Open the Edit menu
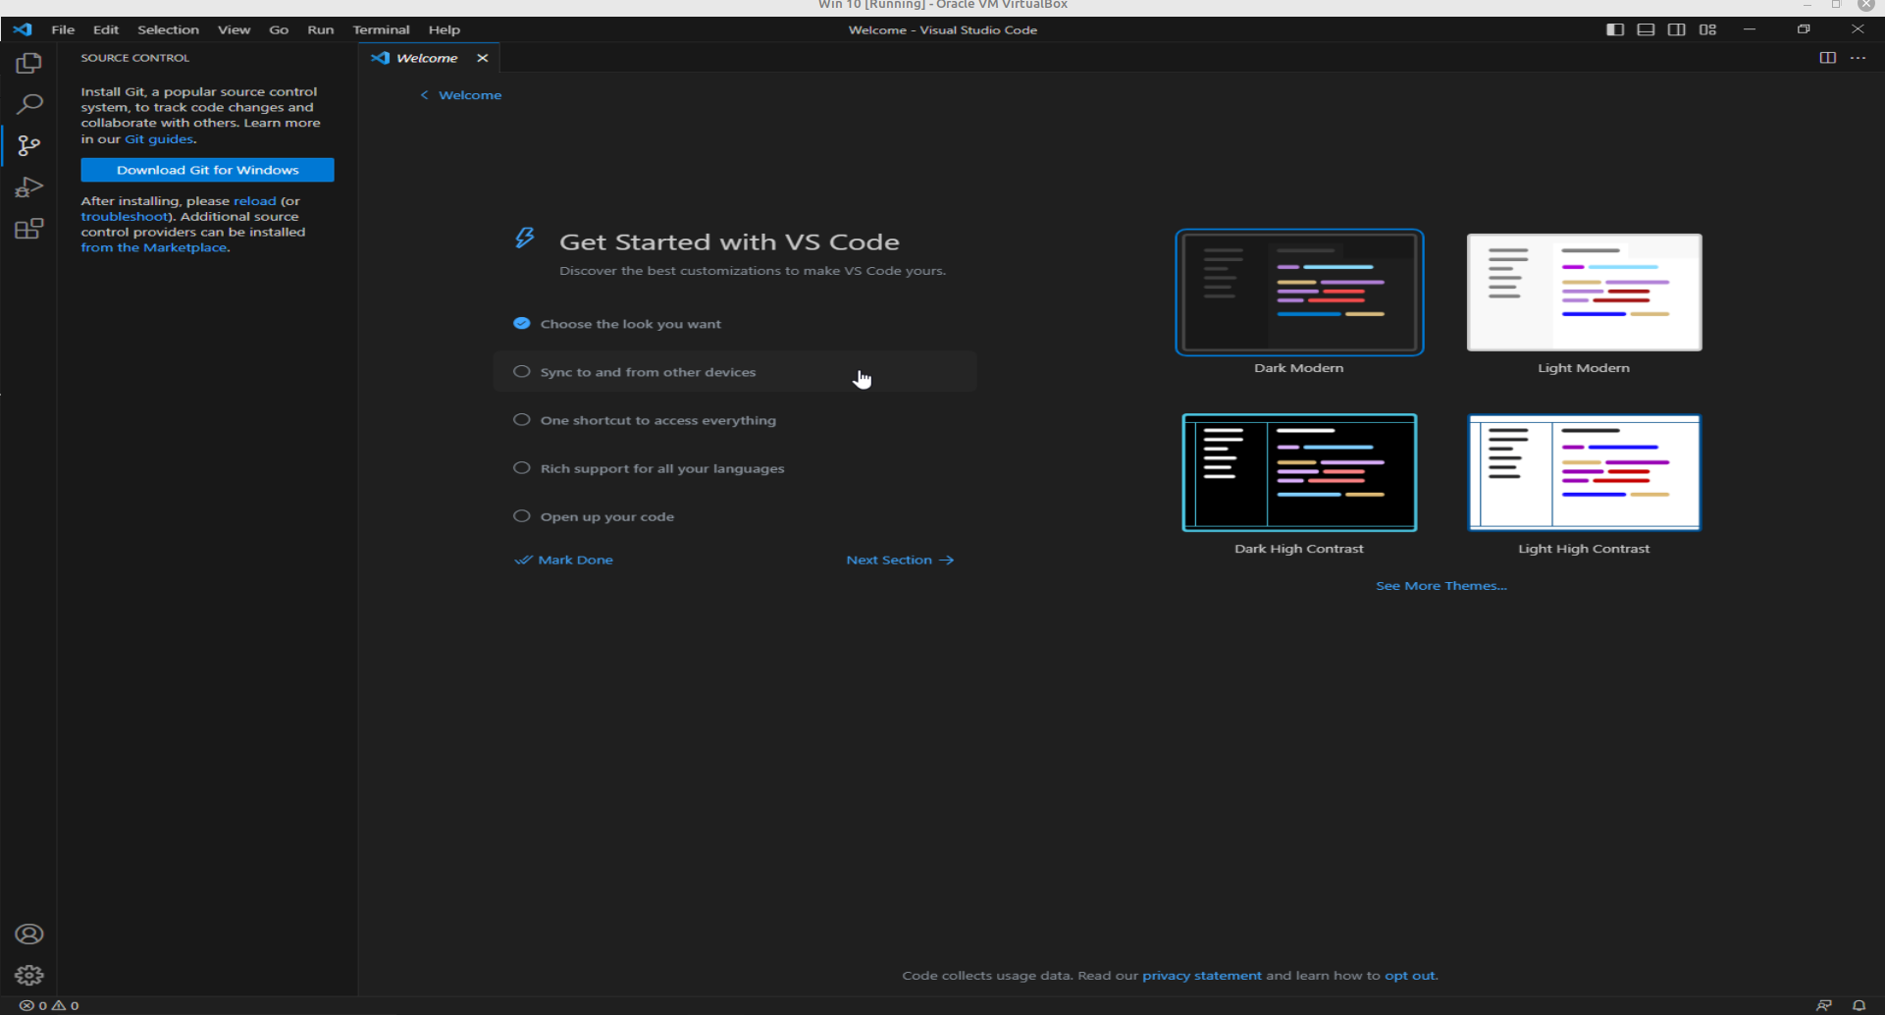Screen dimensions: 1885x1015 106,29
